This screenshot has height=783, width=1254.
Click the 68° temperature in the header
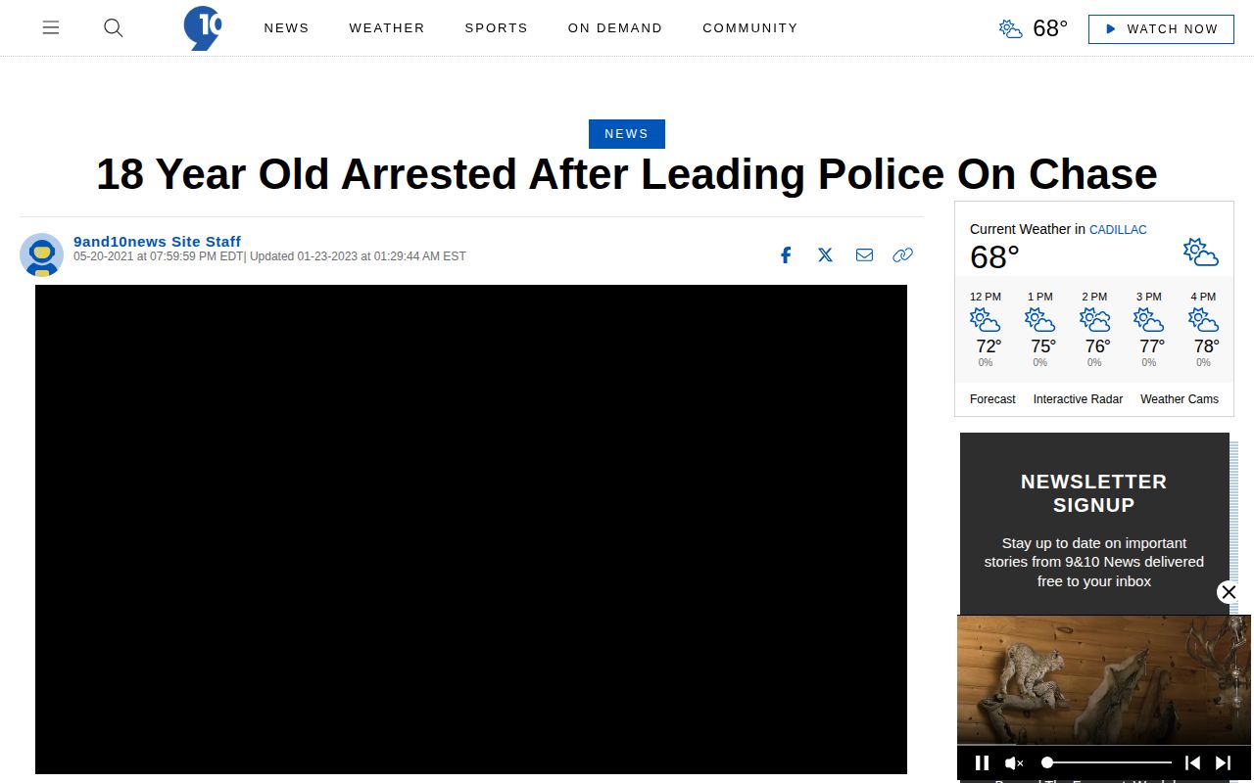[x=1050, y=28]
